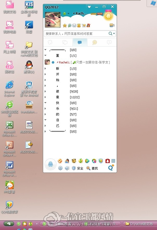This screenshot has height=230, width=157.
Task: Open the shopping cart icon
Action: [84, 25]
